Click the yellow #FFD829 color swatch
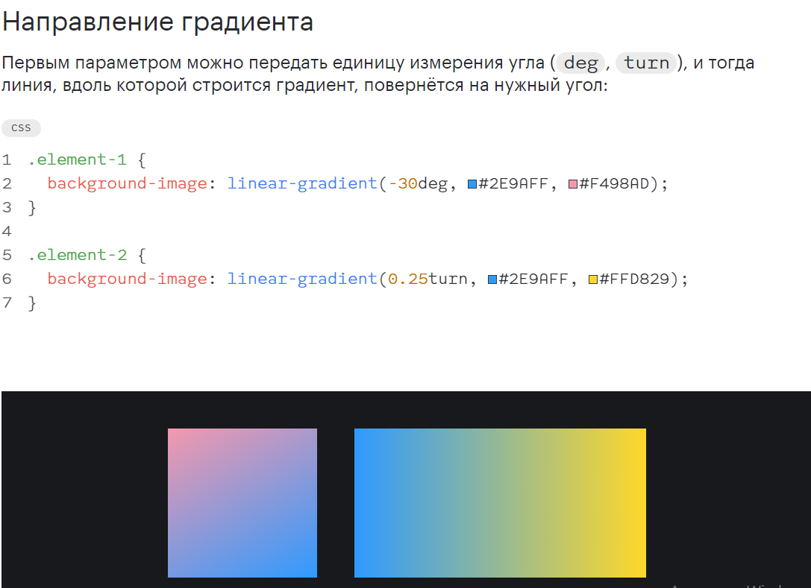811x588 pixels. coord(592,279)
